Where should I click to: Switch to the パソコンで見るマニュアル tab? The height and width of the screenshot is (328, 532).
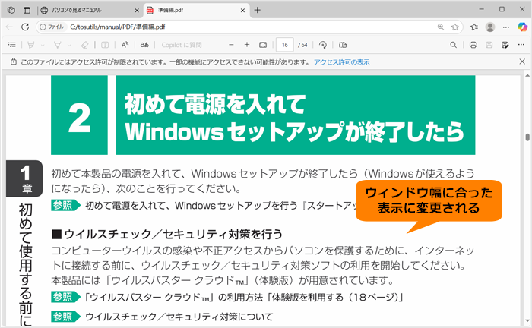(x=88, y=10)
